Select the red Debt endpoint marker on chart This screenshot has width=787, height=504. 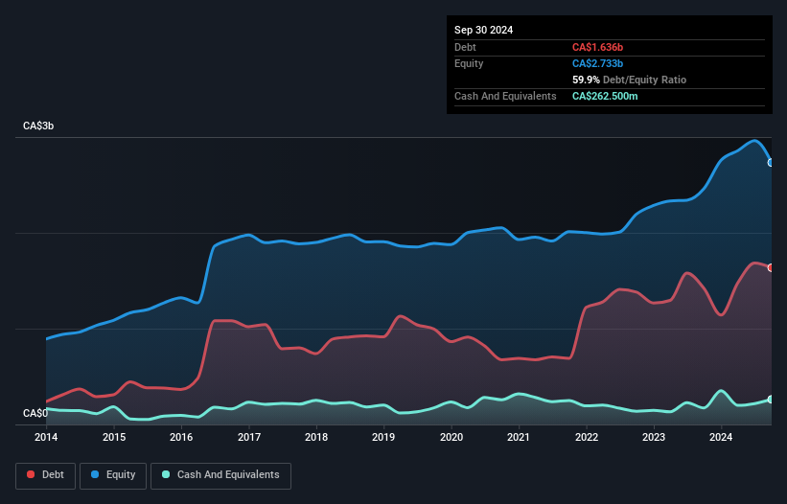click(x=771, y=267)
